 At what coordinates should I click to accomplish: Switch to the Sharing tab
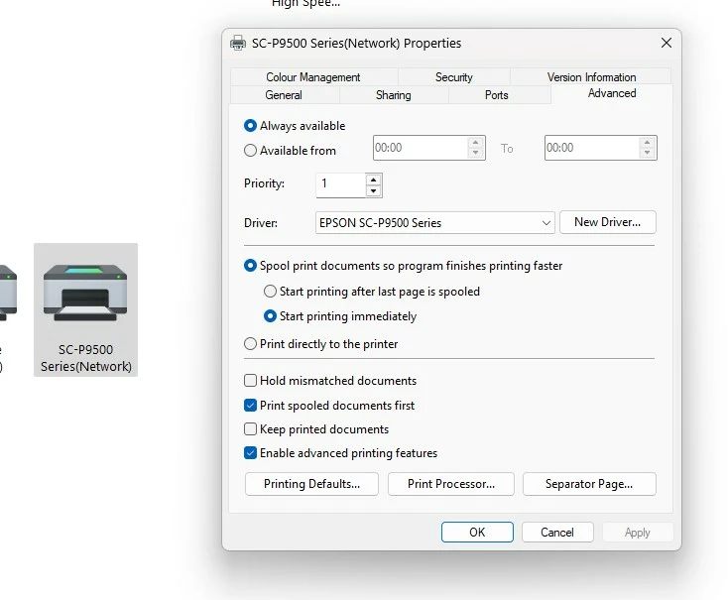[393, 95]
